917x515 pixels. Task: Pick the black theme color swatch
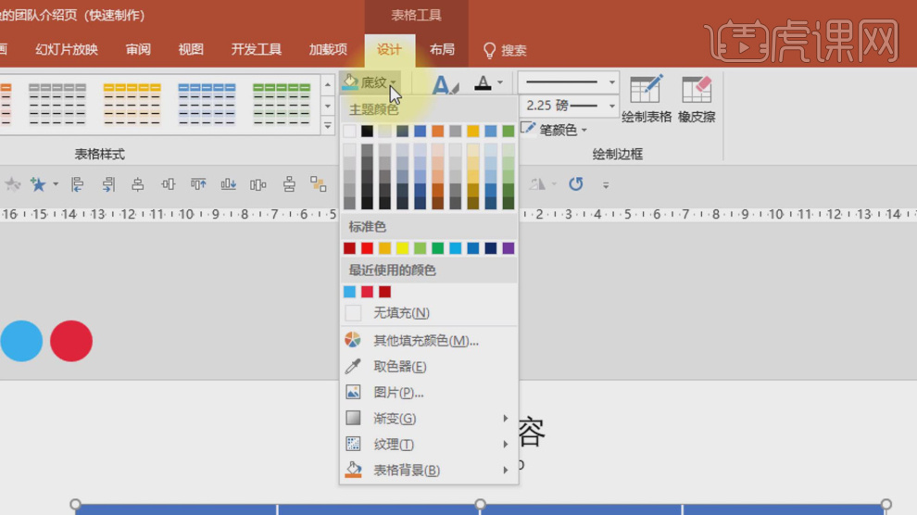pyautogui.click(x=367, y=131)
